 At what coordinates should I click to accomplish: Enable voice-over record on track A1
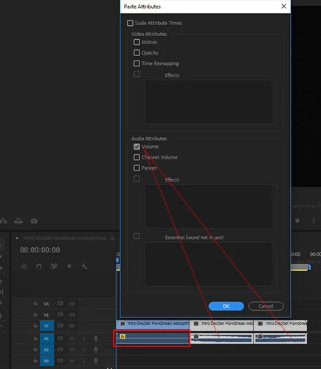click(x=96, y=339)
